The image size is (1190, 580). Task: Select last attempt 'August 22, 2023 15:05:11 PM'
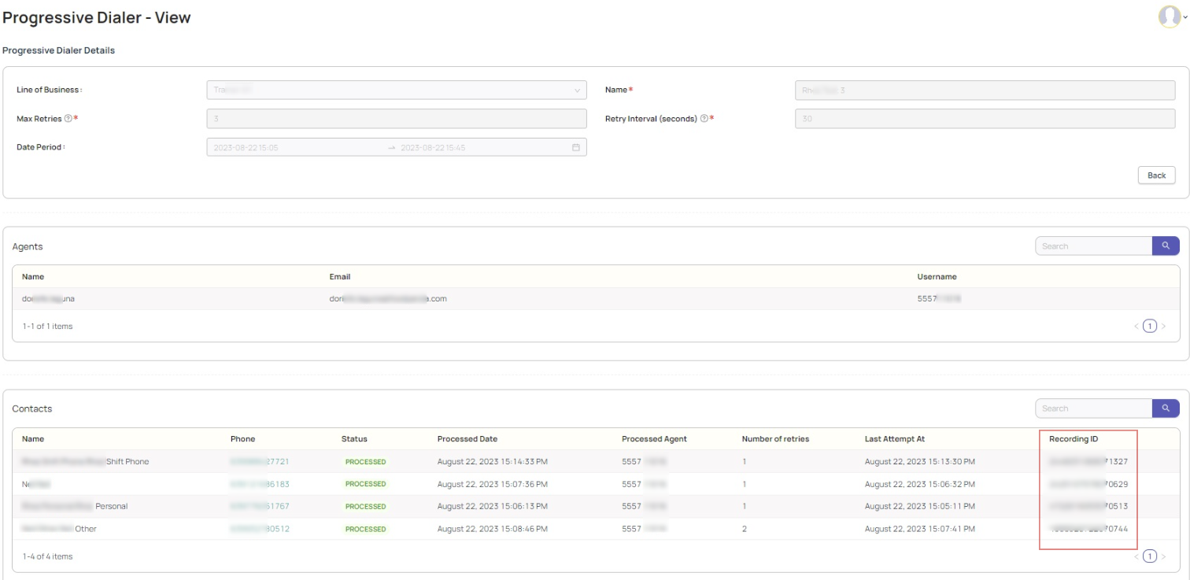[x=920, y=506]
